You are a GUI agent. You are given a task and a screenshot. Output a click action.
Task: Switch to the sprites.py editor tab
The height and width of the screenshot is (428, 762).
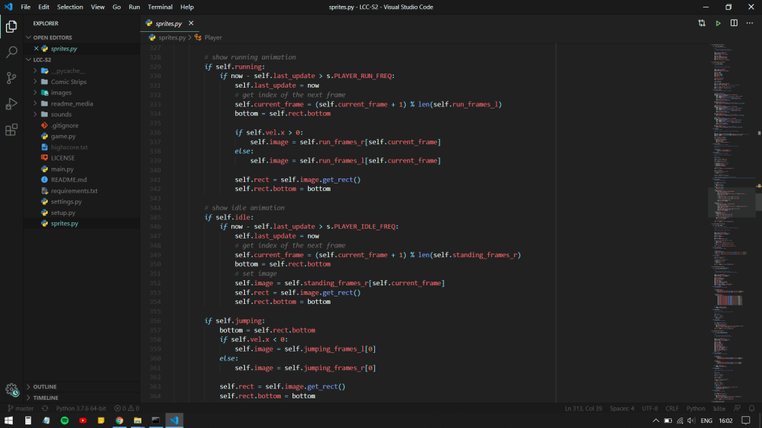(x=168, y=23)
